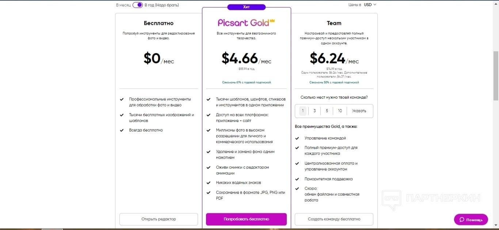Click the Хит badge above Gold plan
The image size is (499, 230).
point(246,7)
